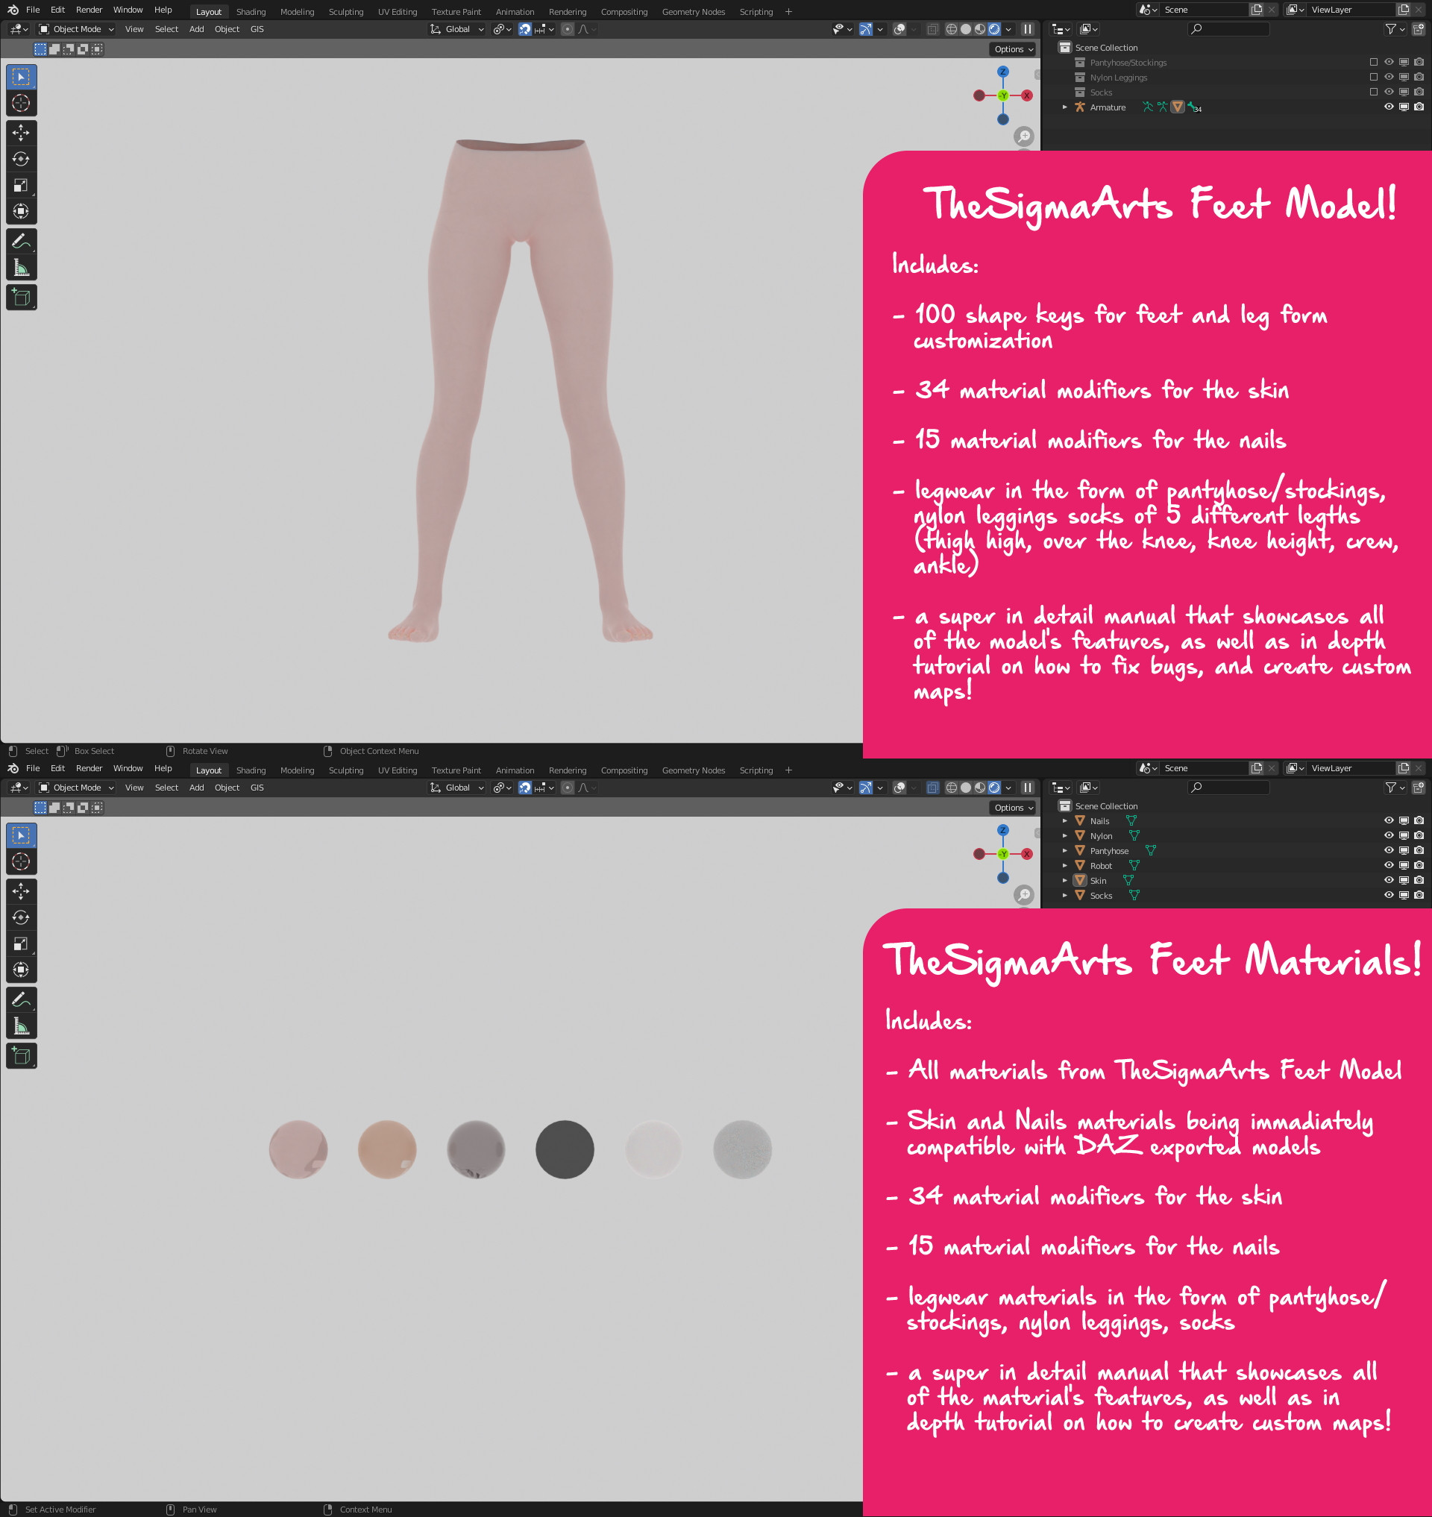Choose the Move tool in upper window toolbar
Image resolution: width=1432 pixels, height=1517 pixels.
point(22,133)
